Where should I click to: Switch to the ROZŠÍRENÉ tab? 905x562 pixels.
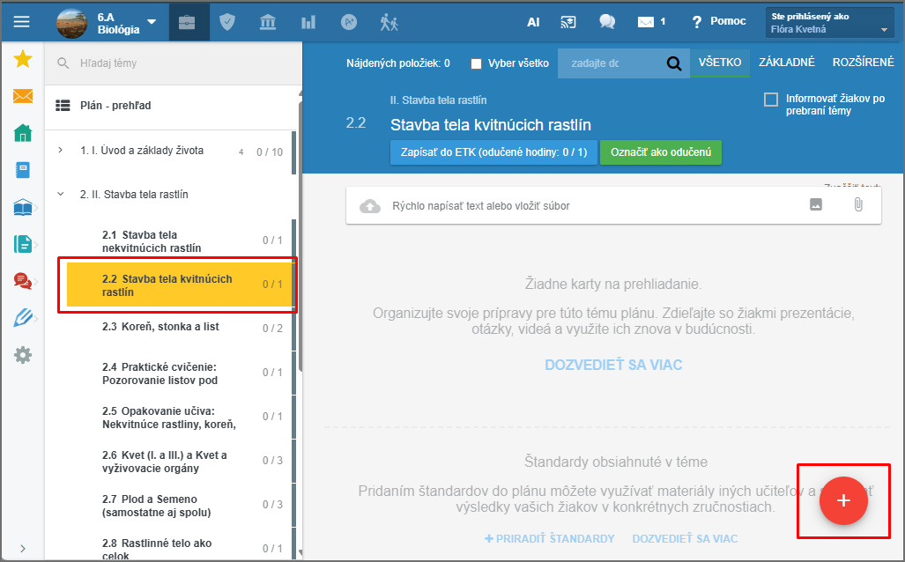pos(862,63)
